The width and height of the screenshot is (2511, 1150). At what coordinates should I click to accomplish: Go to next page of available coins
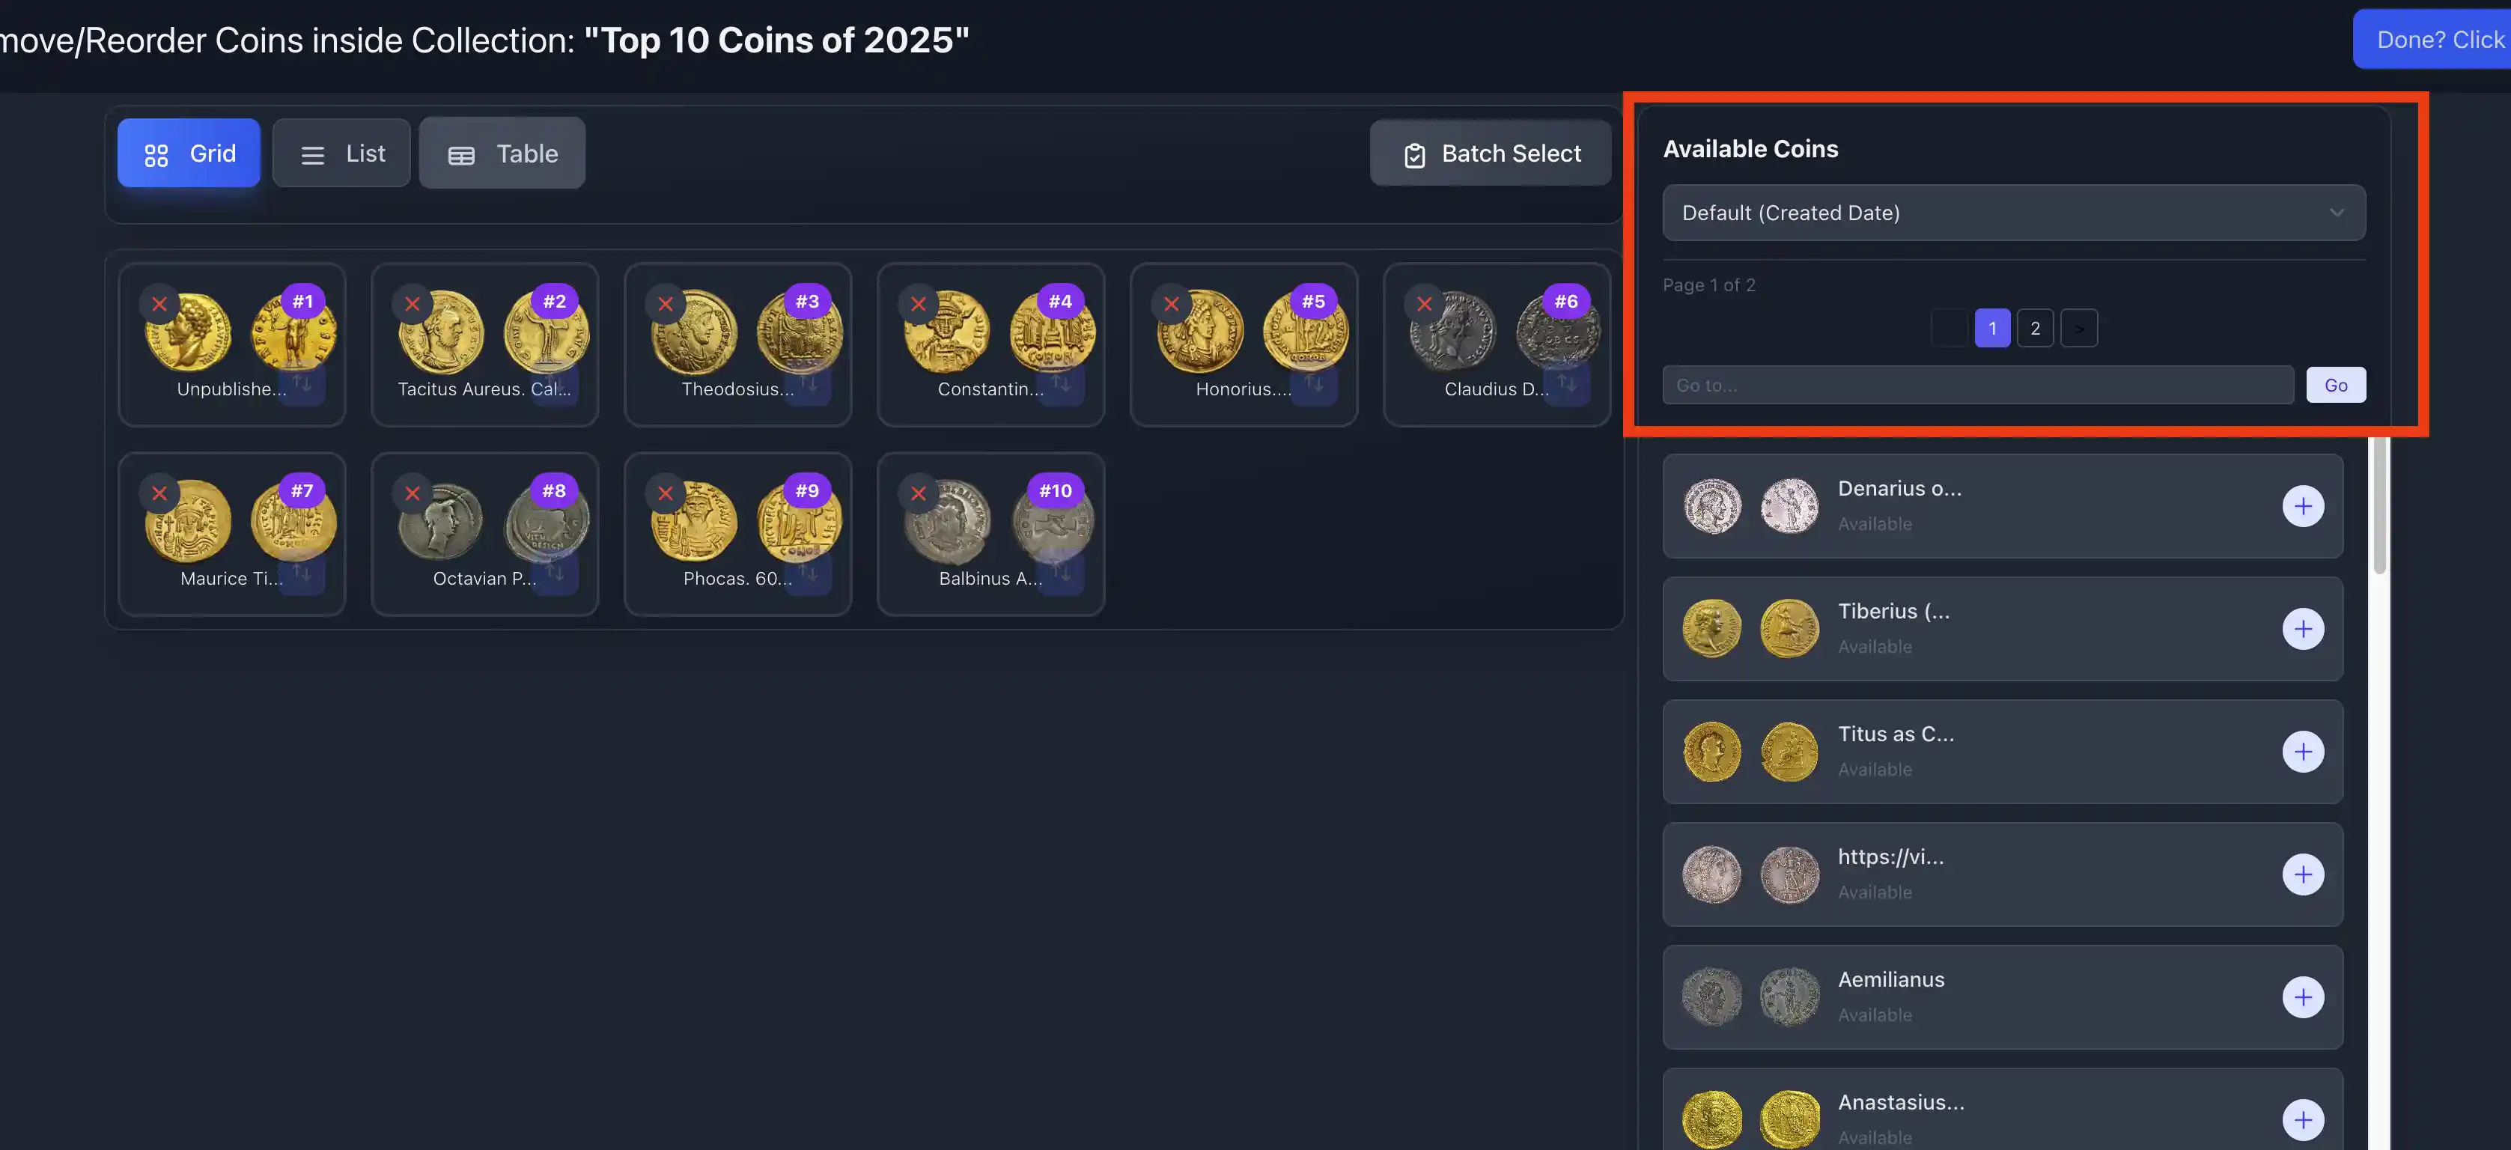pos(2078,329)
